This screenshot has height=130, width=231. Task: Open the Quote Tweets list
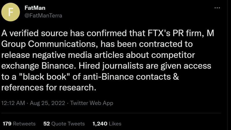pos(68,124)
